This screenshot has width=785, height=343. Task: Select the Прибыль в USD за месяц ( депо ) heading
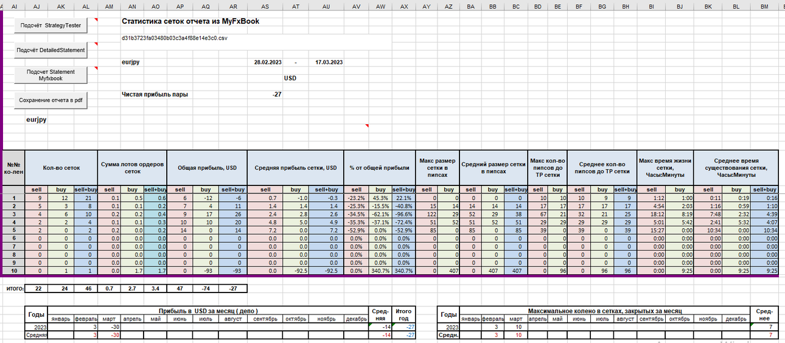click(x=209, y=311)
